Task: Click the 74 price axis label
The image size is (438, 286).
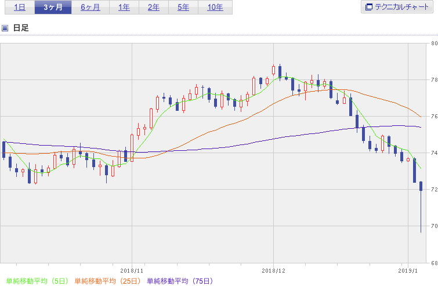Action: coord(434,153)
